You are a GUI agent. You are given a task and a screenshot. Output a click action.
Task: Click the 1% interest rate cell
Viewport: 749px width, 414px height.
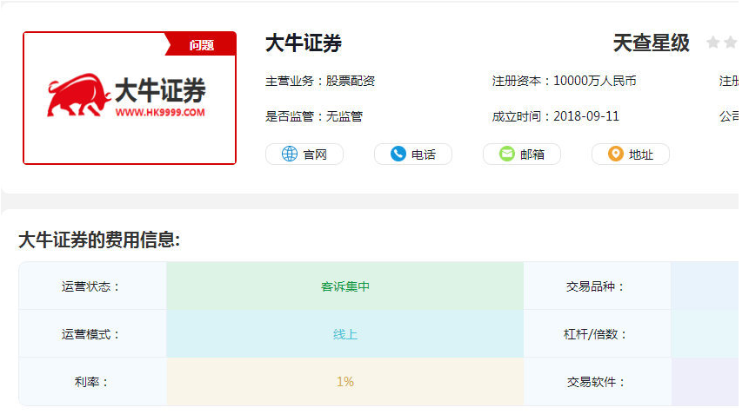coord(344,381)
